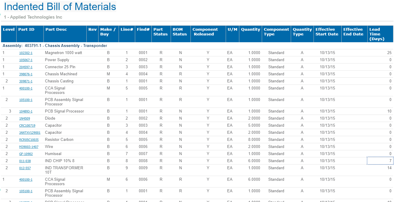Open part 011-038 IND CHIP link
This screenshot has width=394, height=202.
pyautogui.click(x=25, y=161)
